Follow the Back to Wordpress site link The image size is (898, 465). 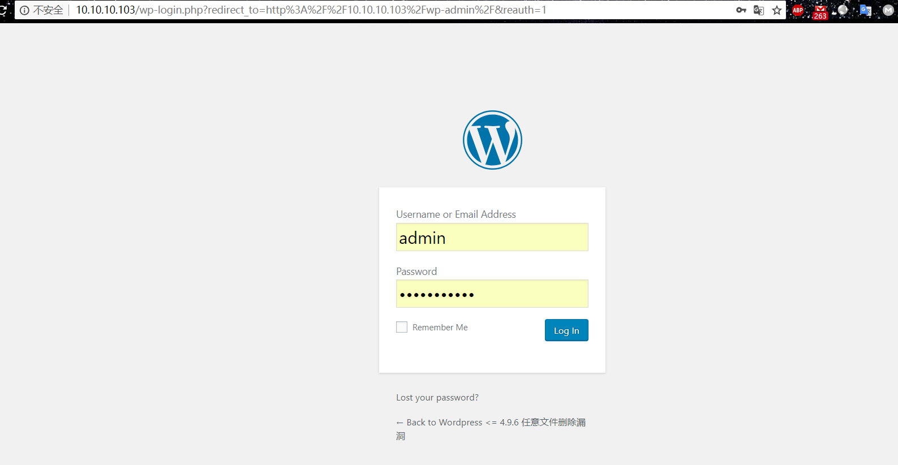(x=490, y=423)
